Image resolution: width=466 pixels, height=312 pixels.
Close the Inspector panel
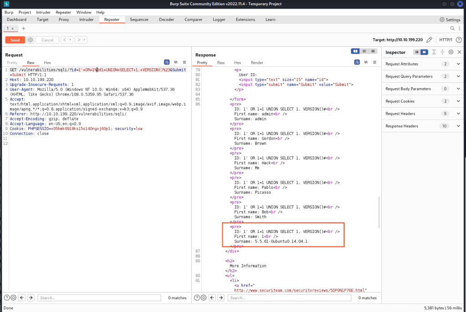click(x=460, y=52)
